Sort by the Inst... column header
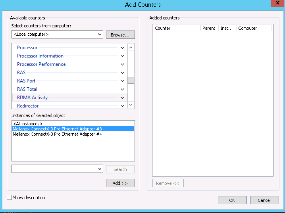 coord(227,28)
